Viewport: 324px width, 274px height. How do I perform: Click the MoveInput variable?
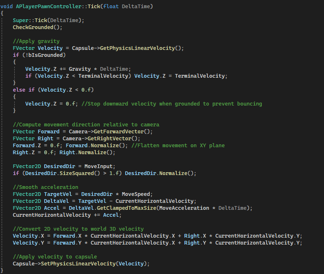100,166
